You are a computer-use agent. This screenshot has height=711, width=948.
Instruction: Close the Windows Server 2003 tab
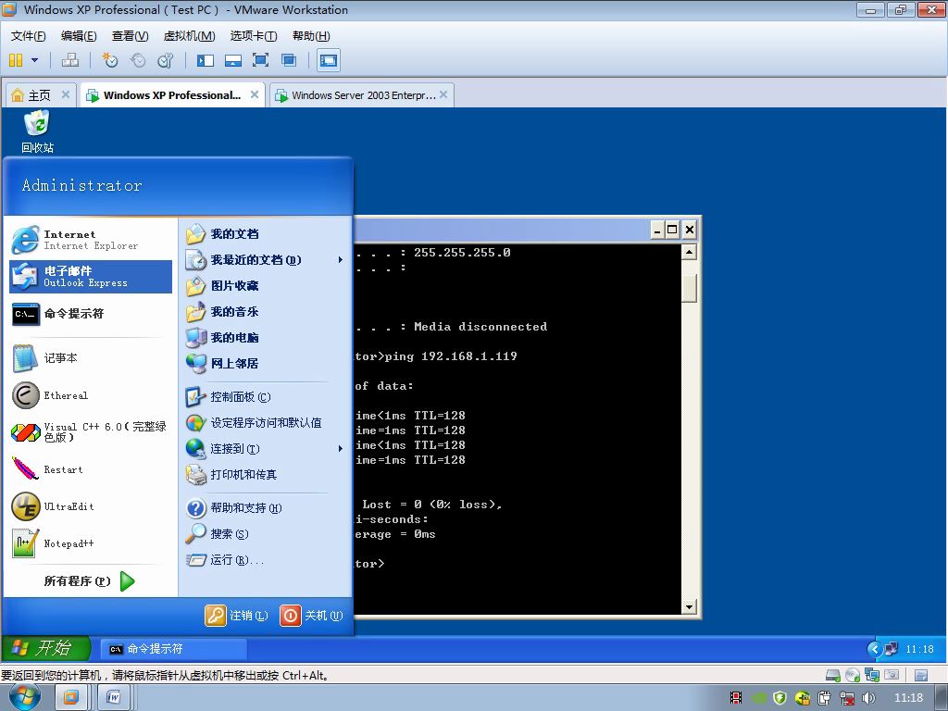coord(443,94)
